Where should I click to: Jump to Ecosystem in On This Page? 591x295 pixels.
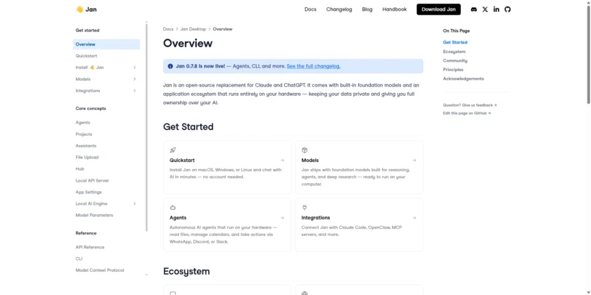(x=454, y=51)
